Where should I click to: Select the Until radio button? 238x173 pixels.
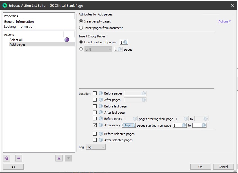click(x=81, y=49)
